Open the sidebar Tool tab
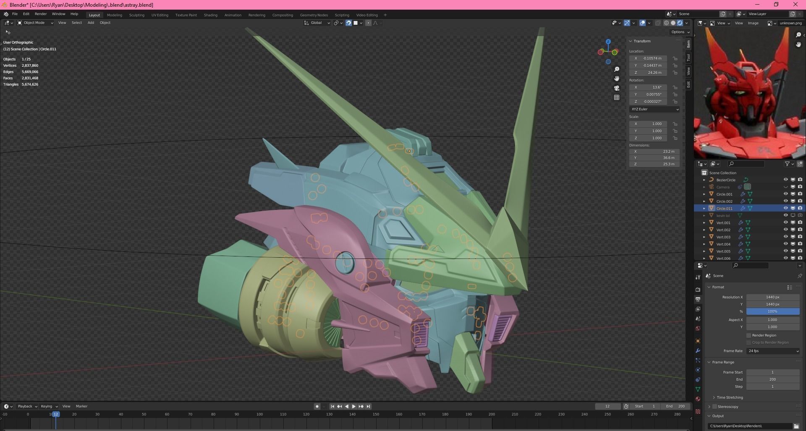The height and width of the screenshot is (431, 806). [x=688, y=57]
